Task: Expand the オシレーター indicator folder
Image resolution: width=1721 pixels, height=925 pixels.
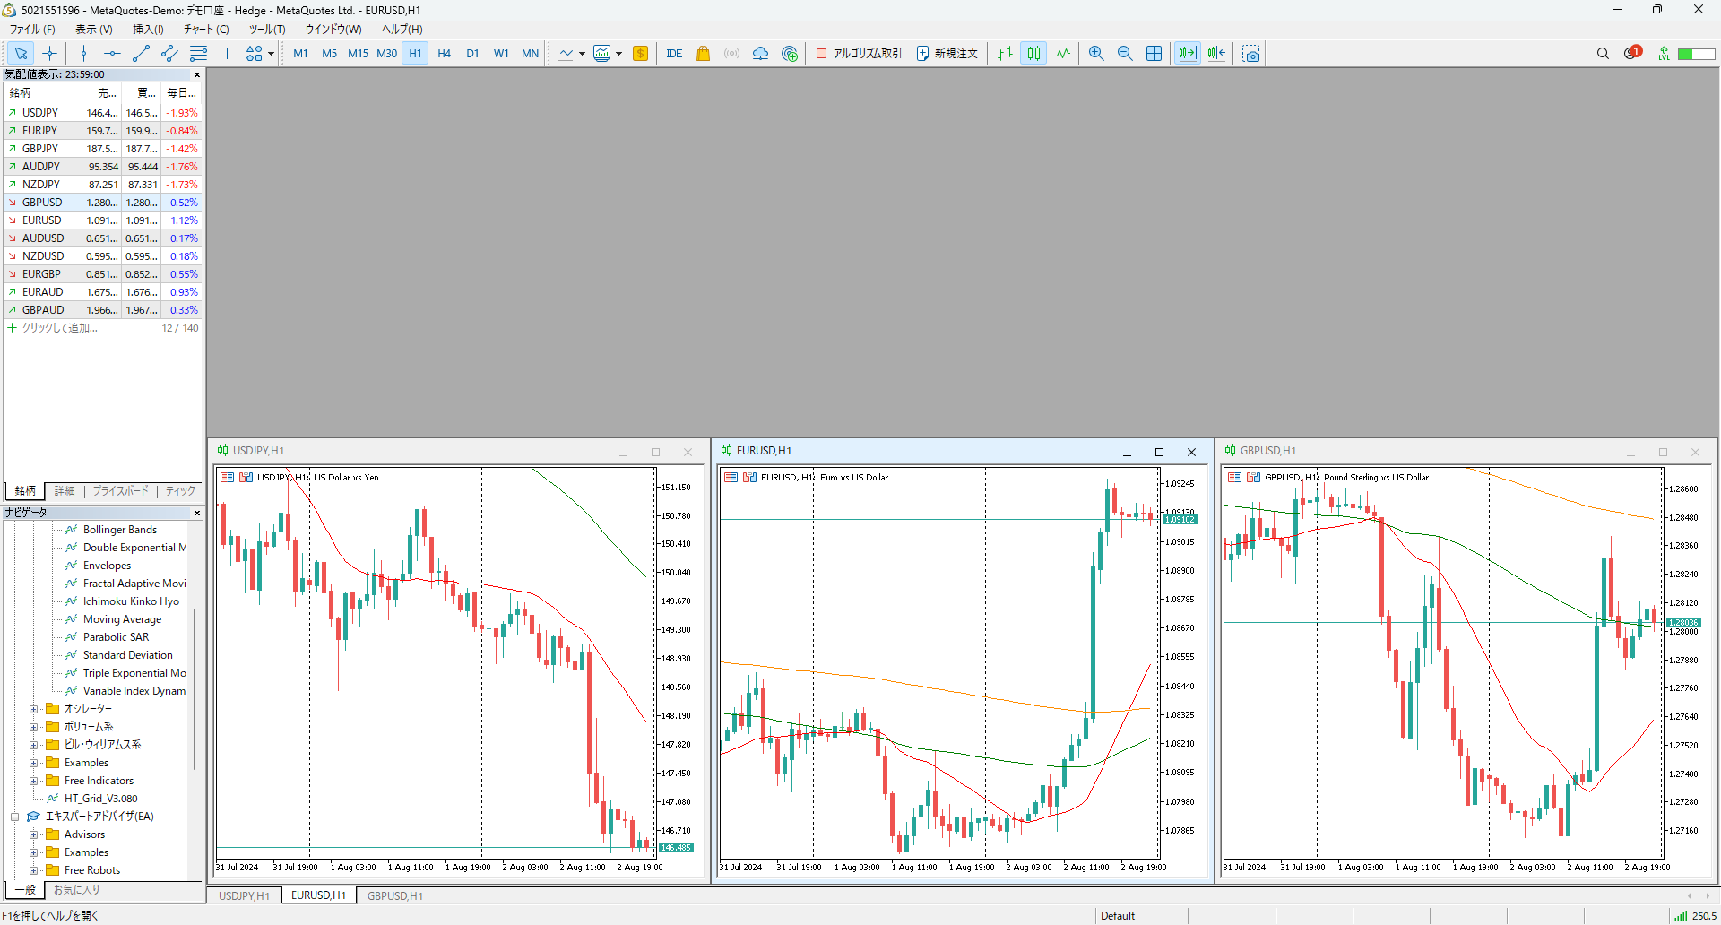Action: [34, 709]
